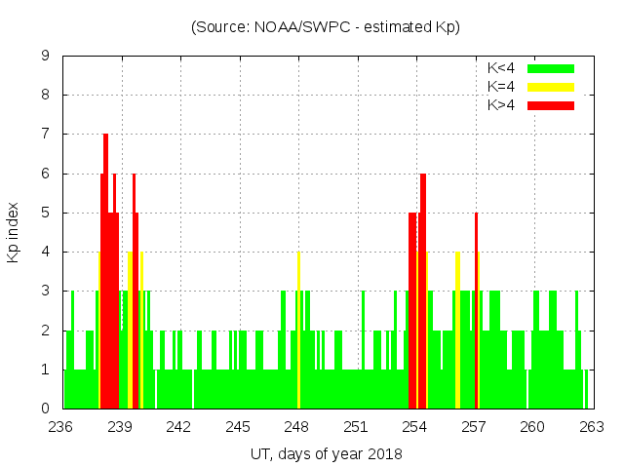The width and height of the screenshot is (624, 468).
Task: Click the 'UT, days of year 2018' axis label
Action: click(x=326, y=453)
